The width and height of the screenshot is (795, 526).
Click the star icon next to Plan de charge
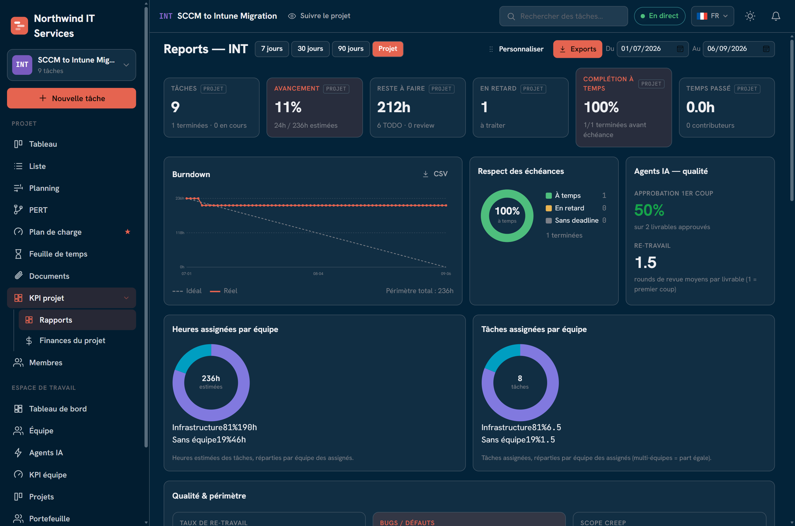[x=127, y=231]
